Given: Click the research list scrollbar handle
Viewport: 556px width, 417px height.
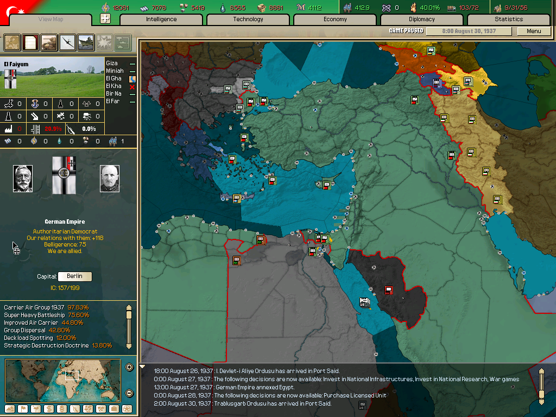Looking at the screenshot, I should (129, 315).
